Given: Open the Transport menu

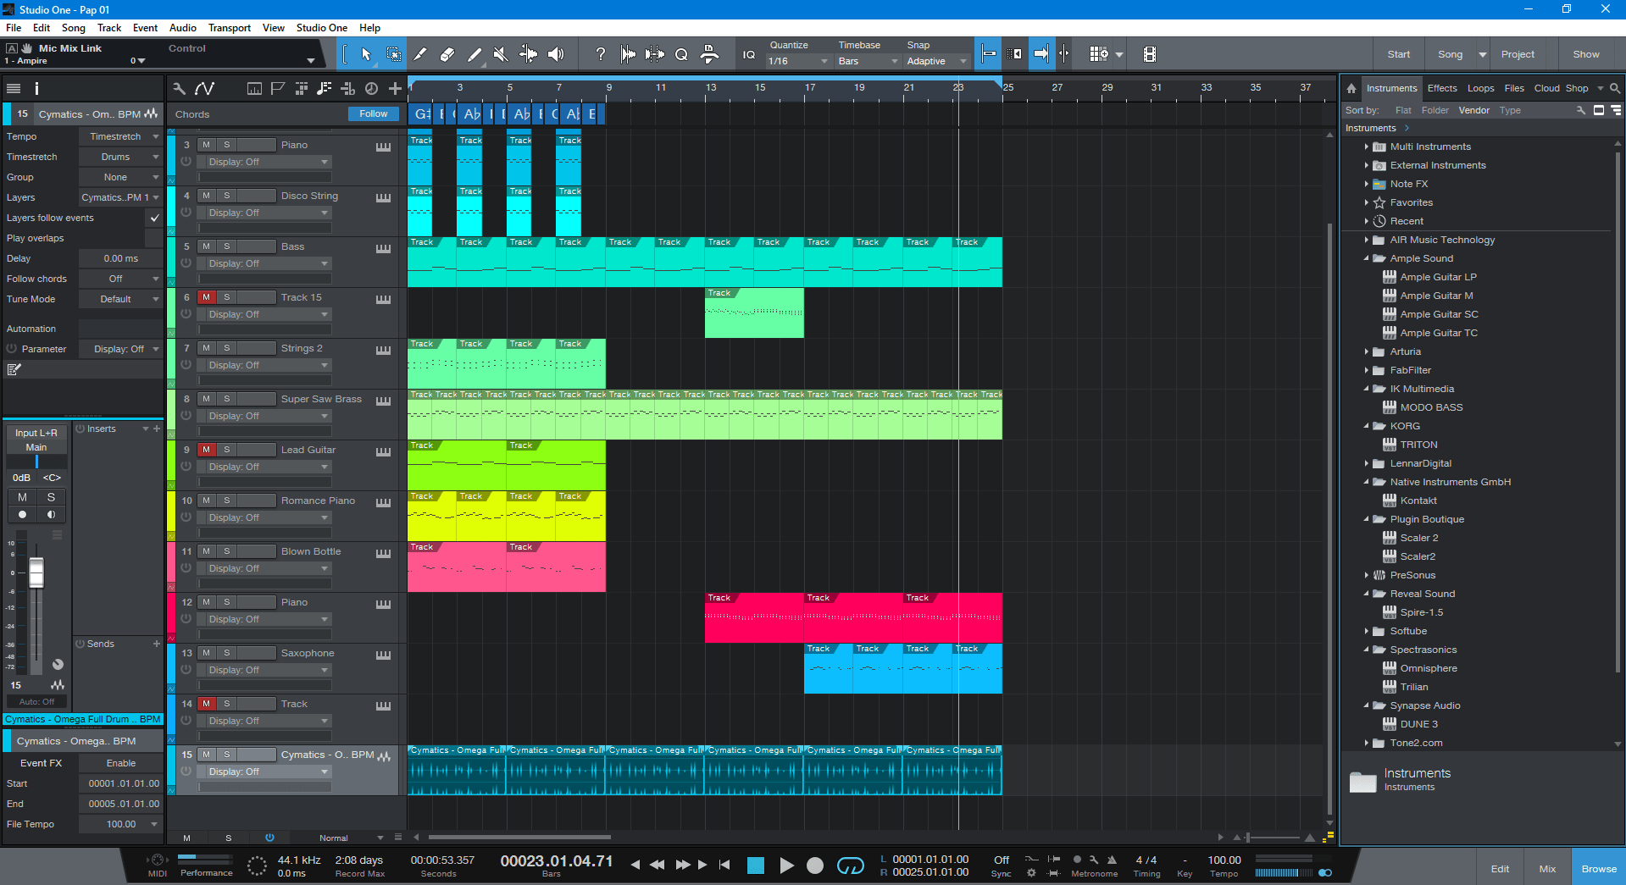Looking at the screenshot, I should coord(229,28).
